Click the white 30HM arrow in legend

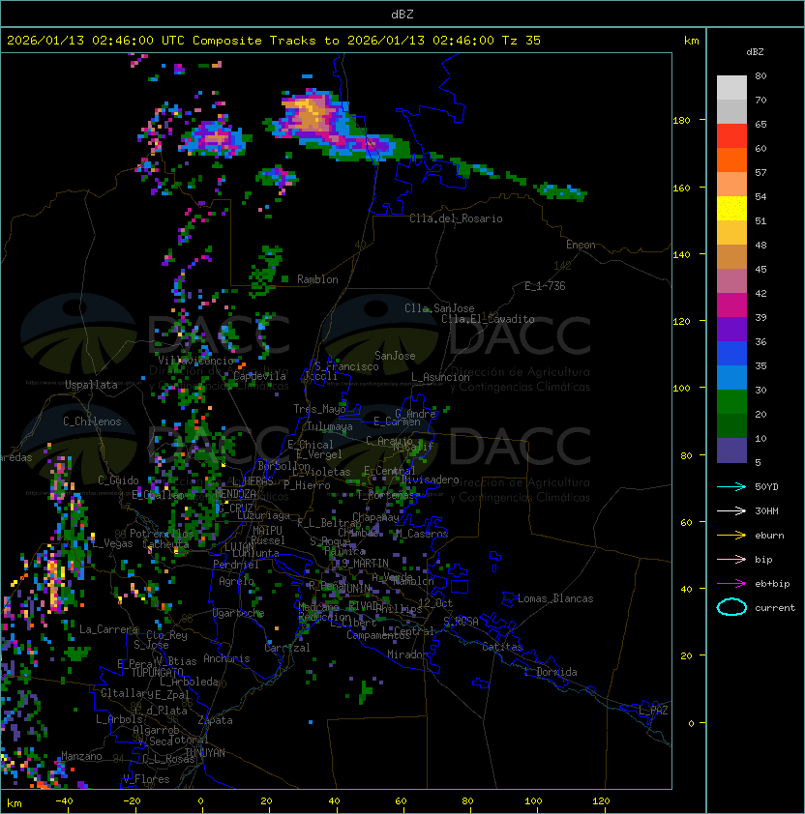click(x=731, y=510)
